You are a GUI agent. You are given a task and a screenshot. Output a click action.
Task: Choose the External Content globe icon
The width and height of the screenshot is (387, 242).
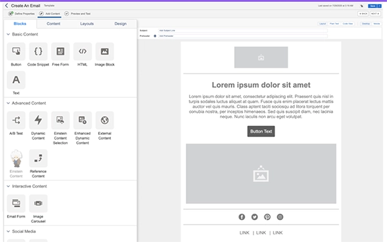click(104, 120)
